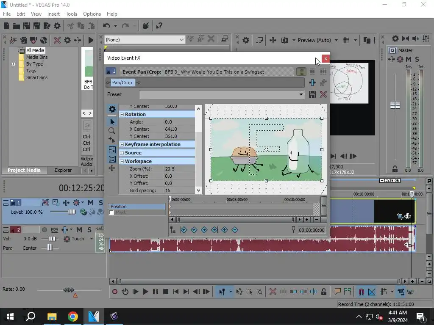Open the Options menu
The image size is (434, 325).
click(92, 14)
